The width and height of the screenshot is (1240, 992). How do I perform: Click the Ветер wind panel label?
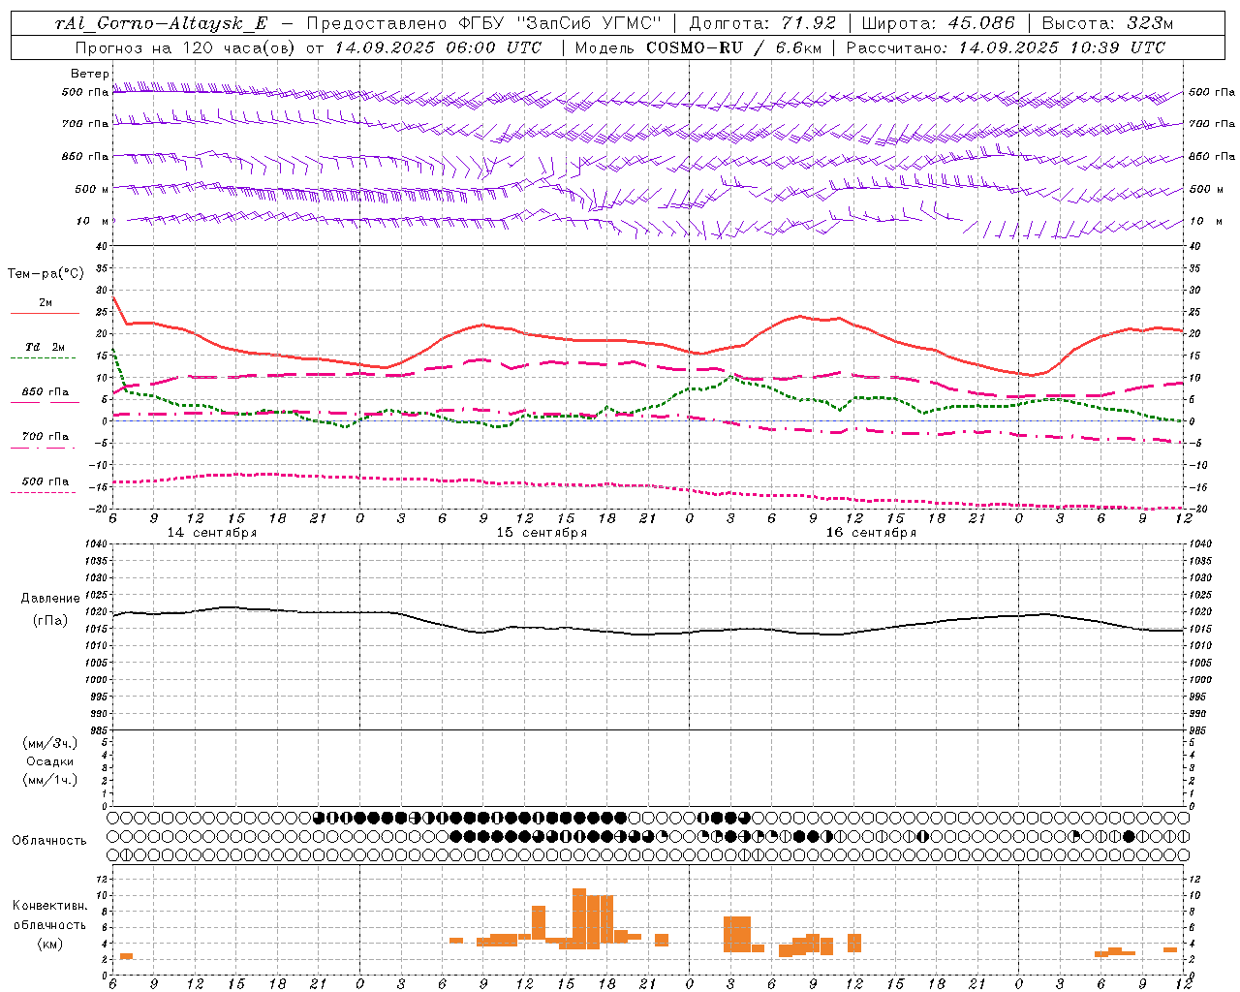(x=90, y=74)
